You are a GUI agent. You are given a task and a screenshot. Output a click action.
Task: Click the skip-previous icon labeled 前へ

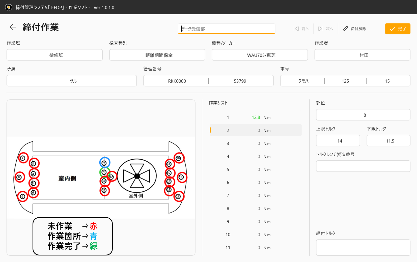point(296,28)
